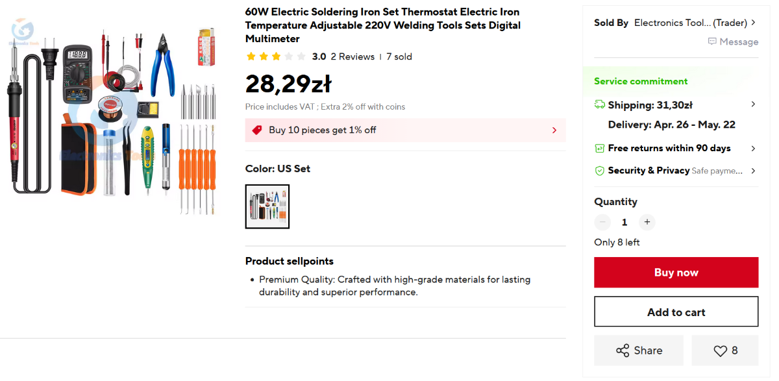Click the red discount tag icon
This screenshot has width=779, height=381.
point(257,130)
